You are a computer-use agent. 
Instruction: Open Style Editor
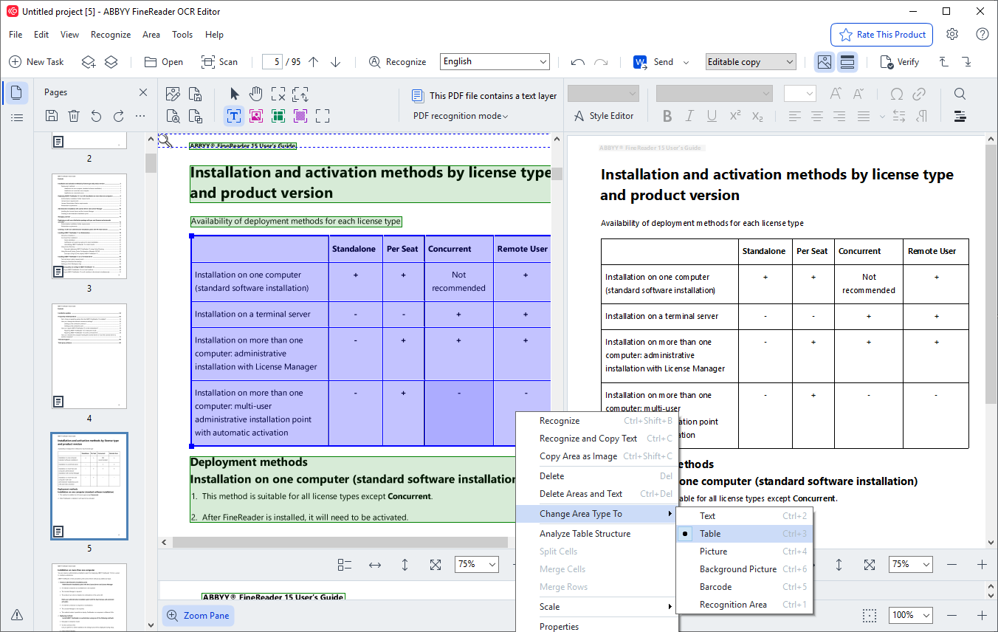click(604, 116)
